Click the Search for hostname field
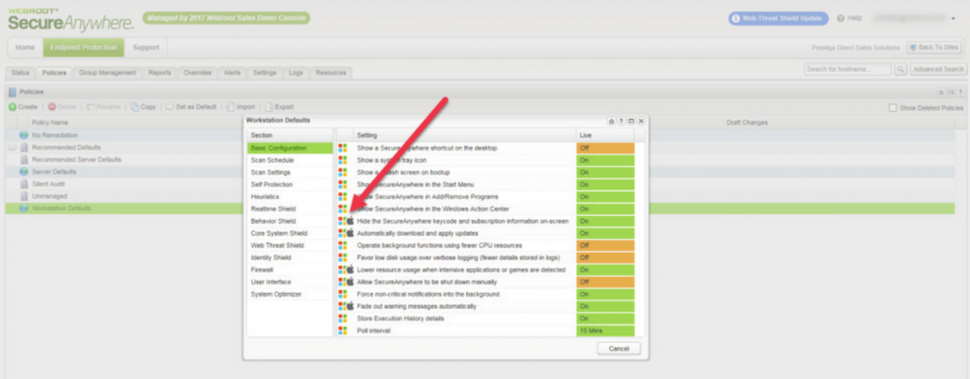 [848, 69]
